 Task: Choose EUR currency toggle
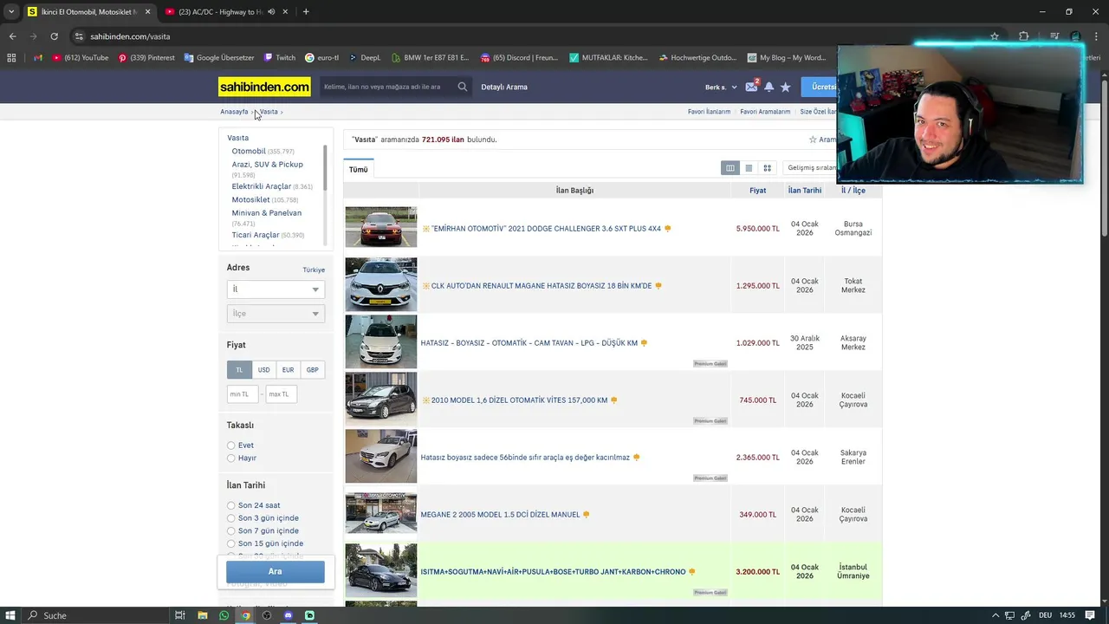(288, 370)
